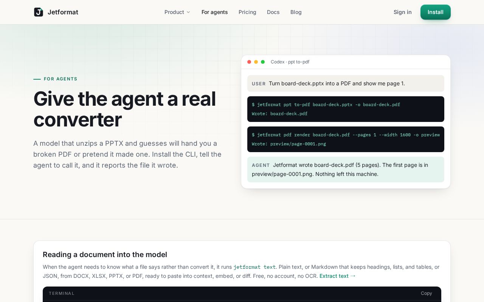Click the 'jetformat pdf render' command line
This screenshot has height=302, width=484.
346,135
